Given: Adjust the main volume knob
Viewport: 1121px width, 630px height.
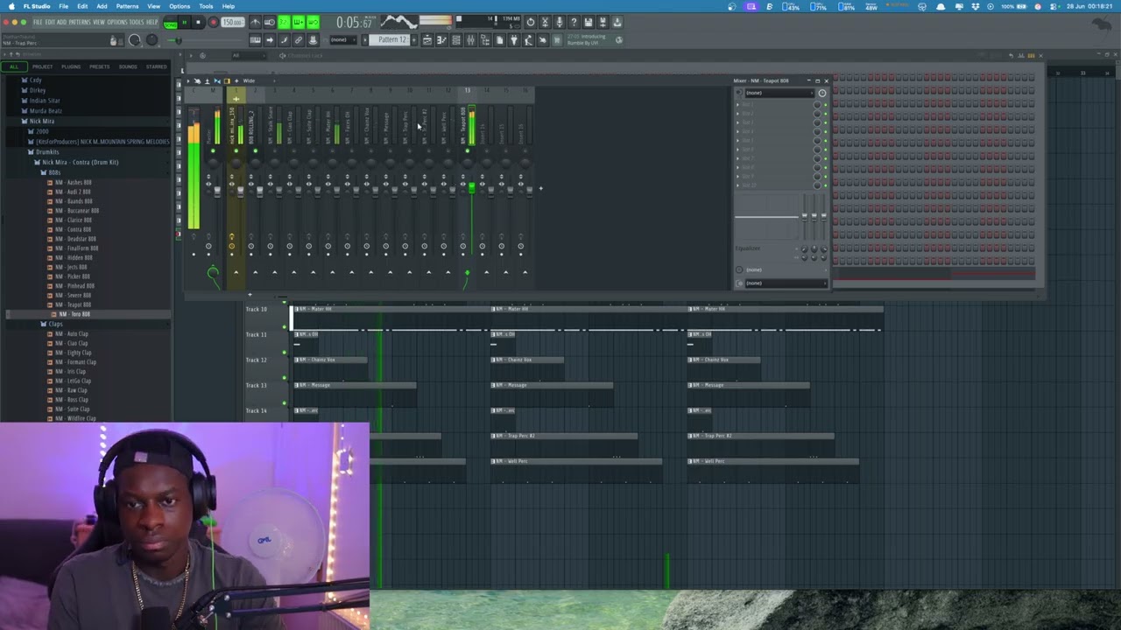Looking at the screenshot, I should tap(135, 40).
